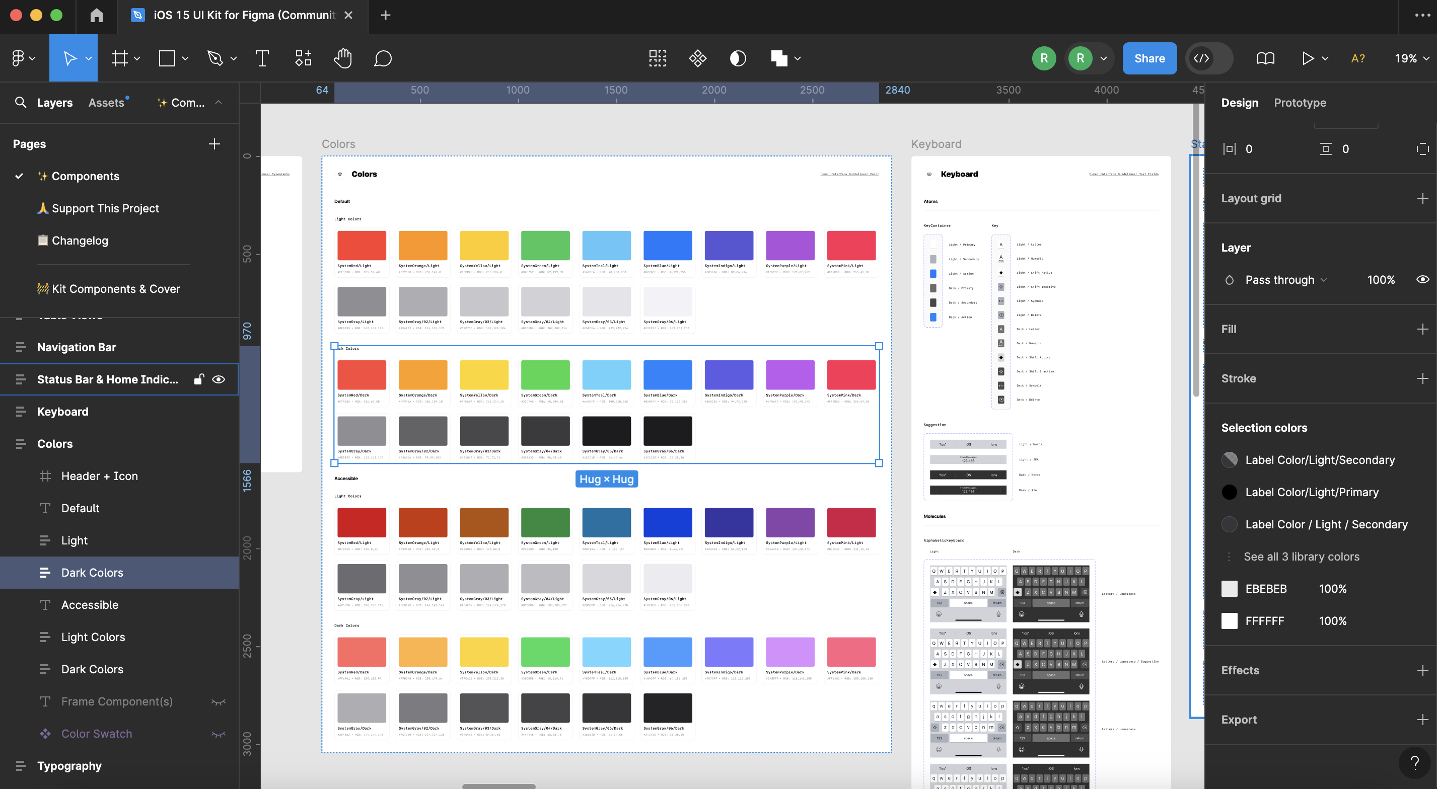Expand the Pen tool options chevron
The image size is (1437, 789).
tap(234, 58)
